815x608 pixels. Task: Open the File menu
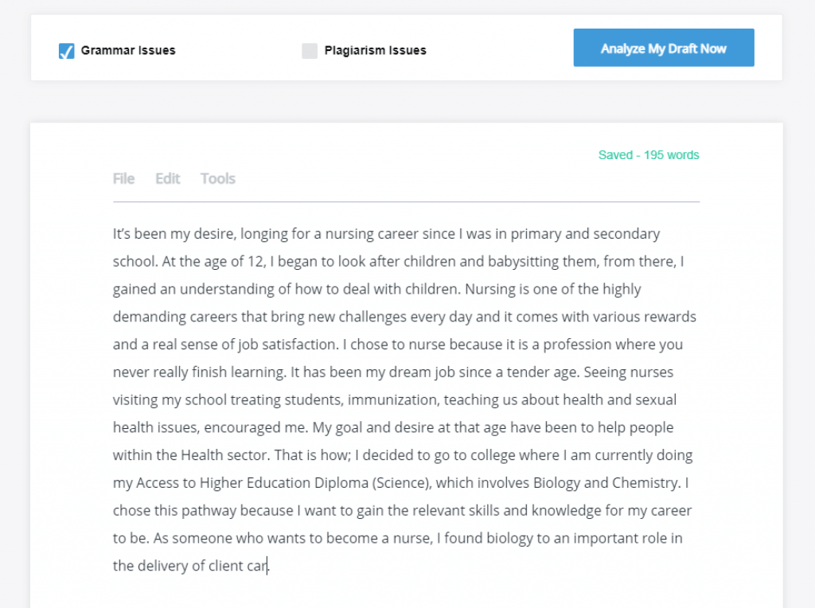point(123,178)
